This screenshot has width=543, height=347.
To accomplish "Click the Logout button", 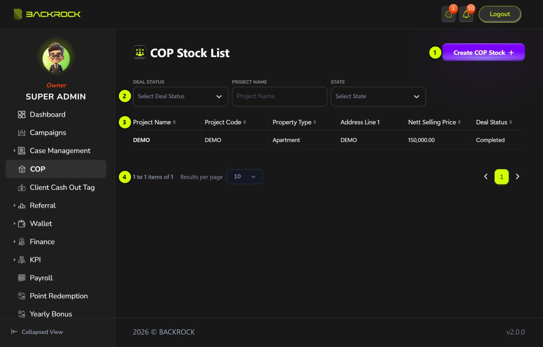I will pos(500,14).
